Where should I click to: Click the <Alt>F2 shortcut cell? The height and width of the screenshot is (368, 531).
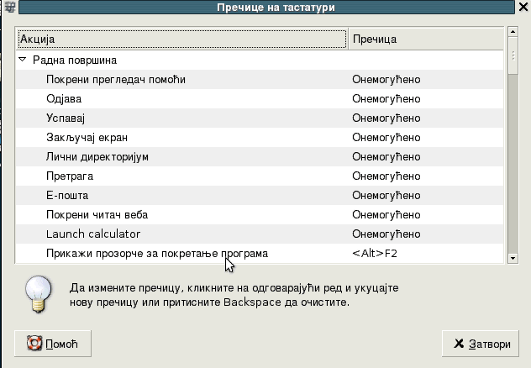pyautogui.click(x=375, y=253)
